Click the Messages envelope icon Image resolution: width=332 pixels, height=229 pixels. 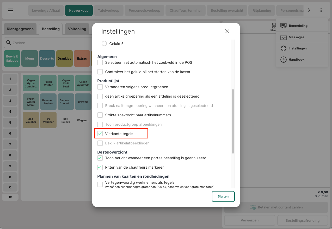[x=284, y=37]
